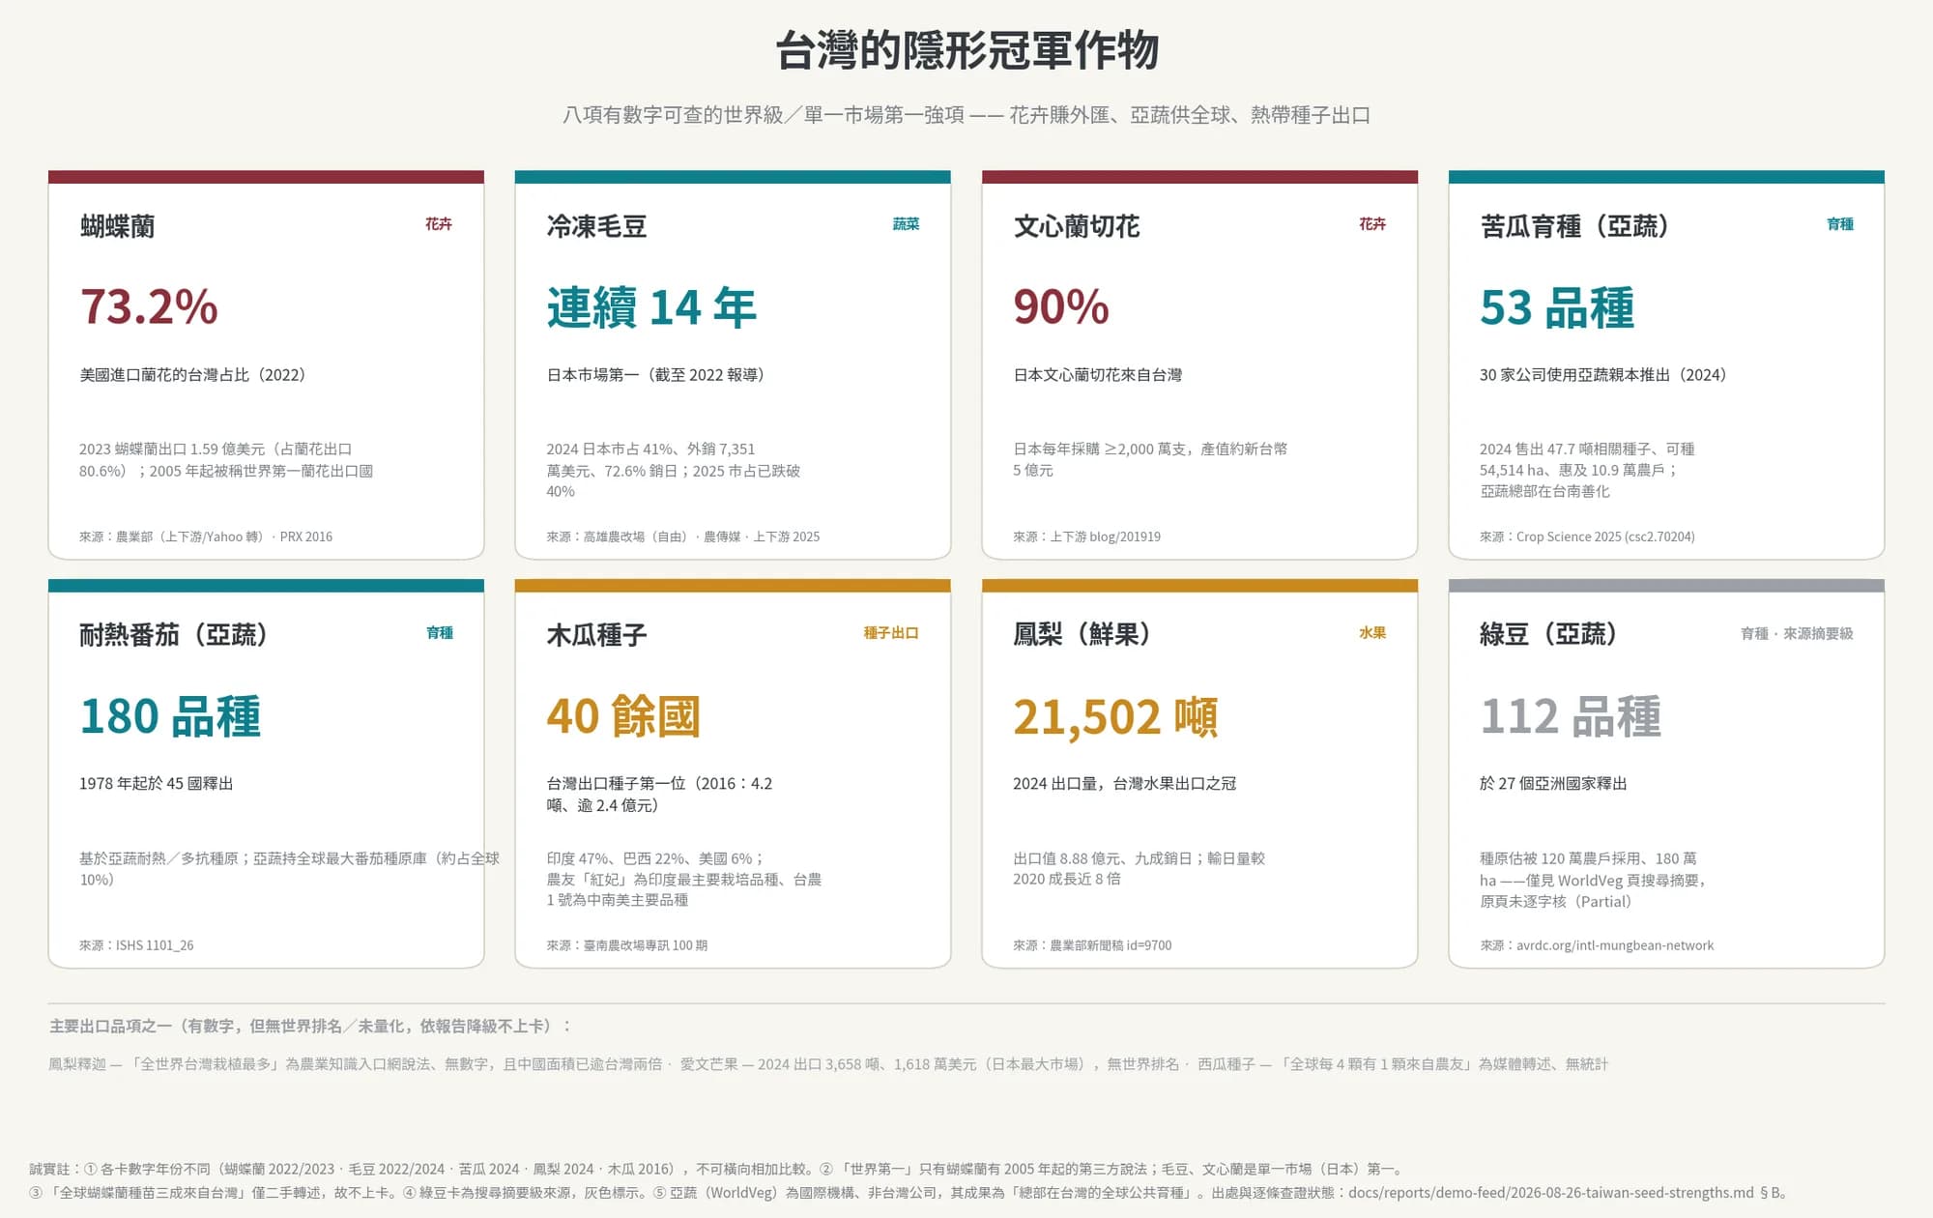Click the 誠實註 footnote first line
The image size is (1933, 1218).
[716, 1170]
